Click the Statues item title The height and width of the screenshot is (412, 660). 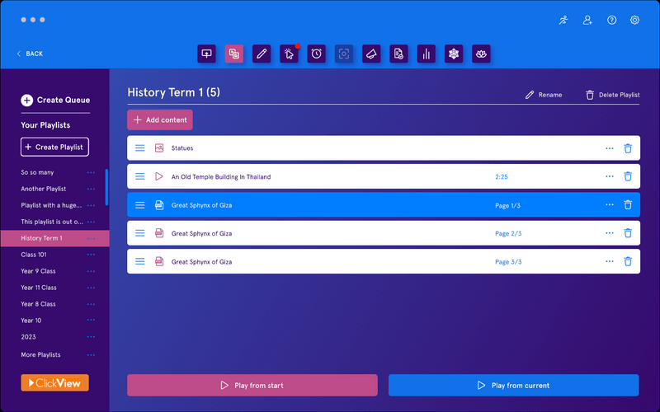tap(182, 148)
